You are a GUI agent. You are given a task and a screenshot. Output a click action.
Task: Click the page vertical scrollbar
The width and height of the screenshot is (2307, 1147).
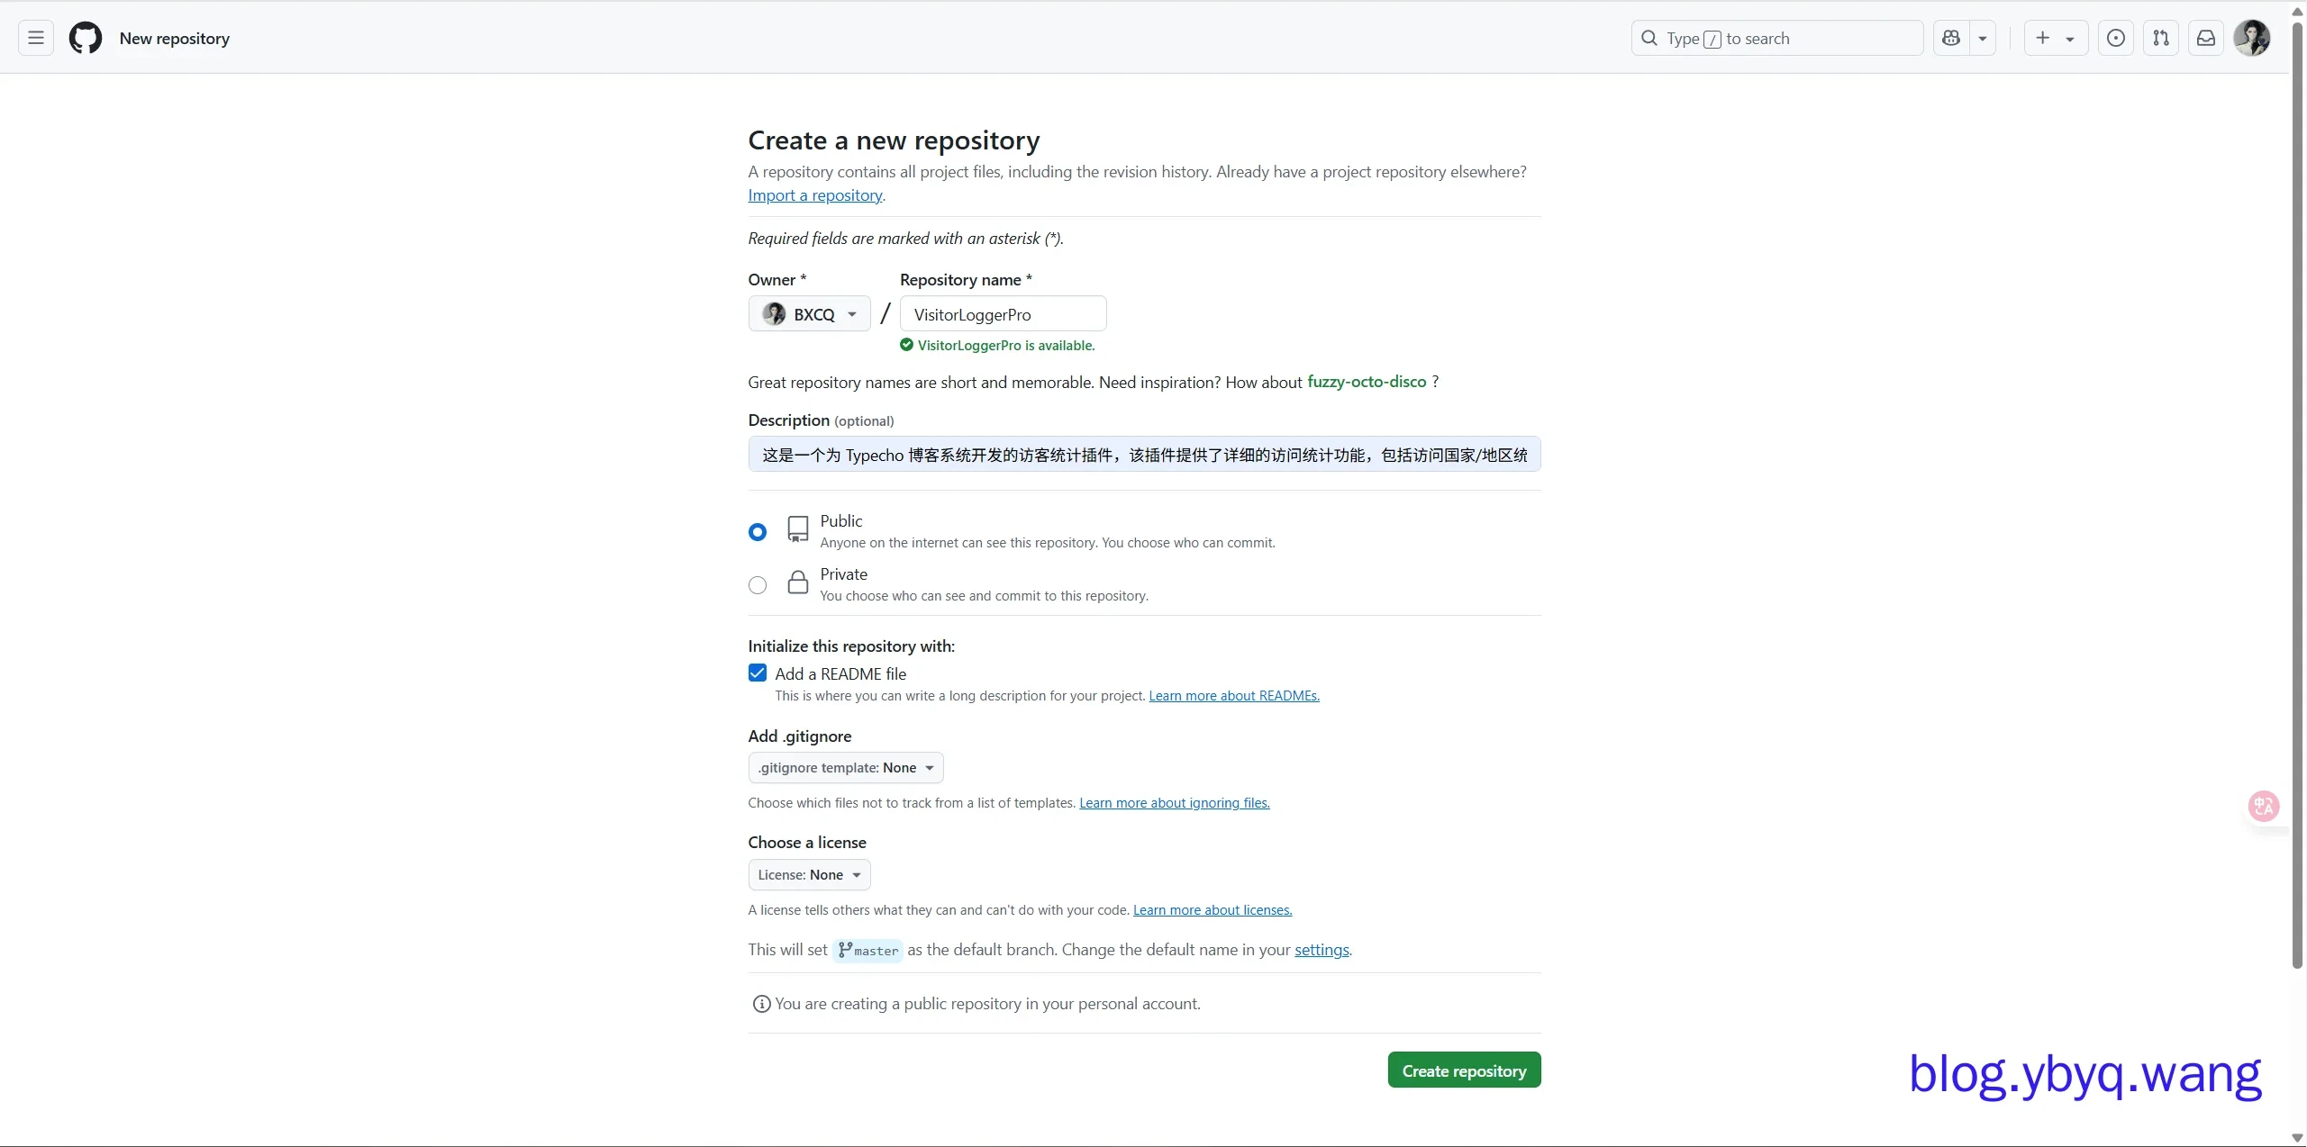(2297, 495)
